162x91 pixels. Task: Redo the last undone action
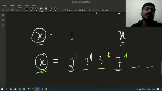tap(8, 10)
